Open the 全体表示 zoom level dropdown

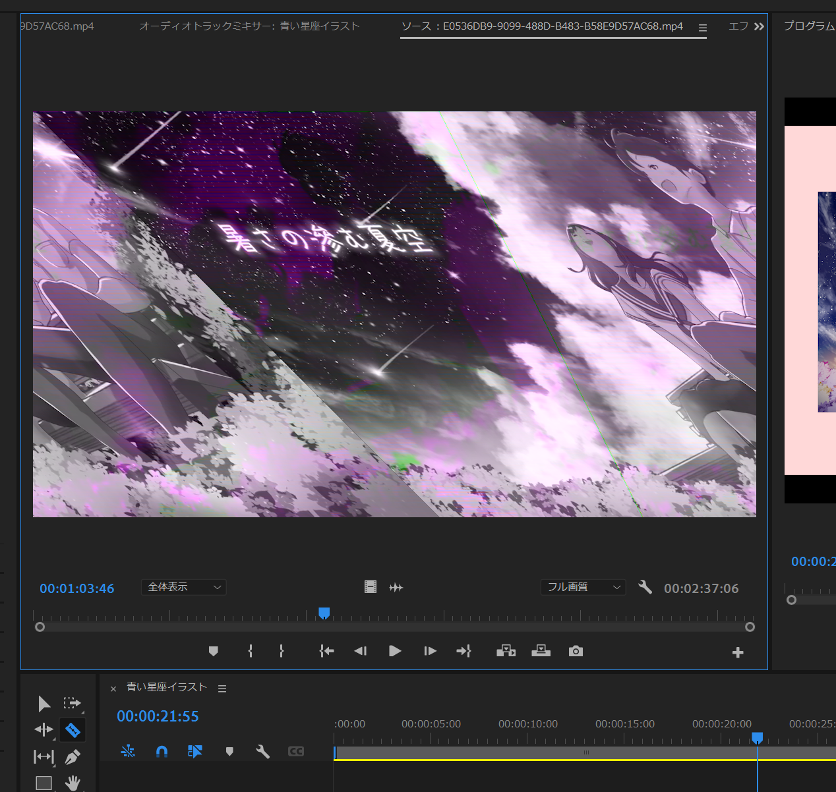point(183,586)
